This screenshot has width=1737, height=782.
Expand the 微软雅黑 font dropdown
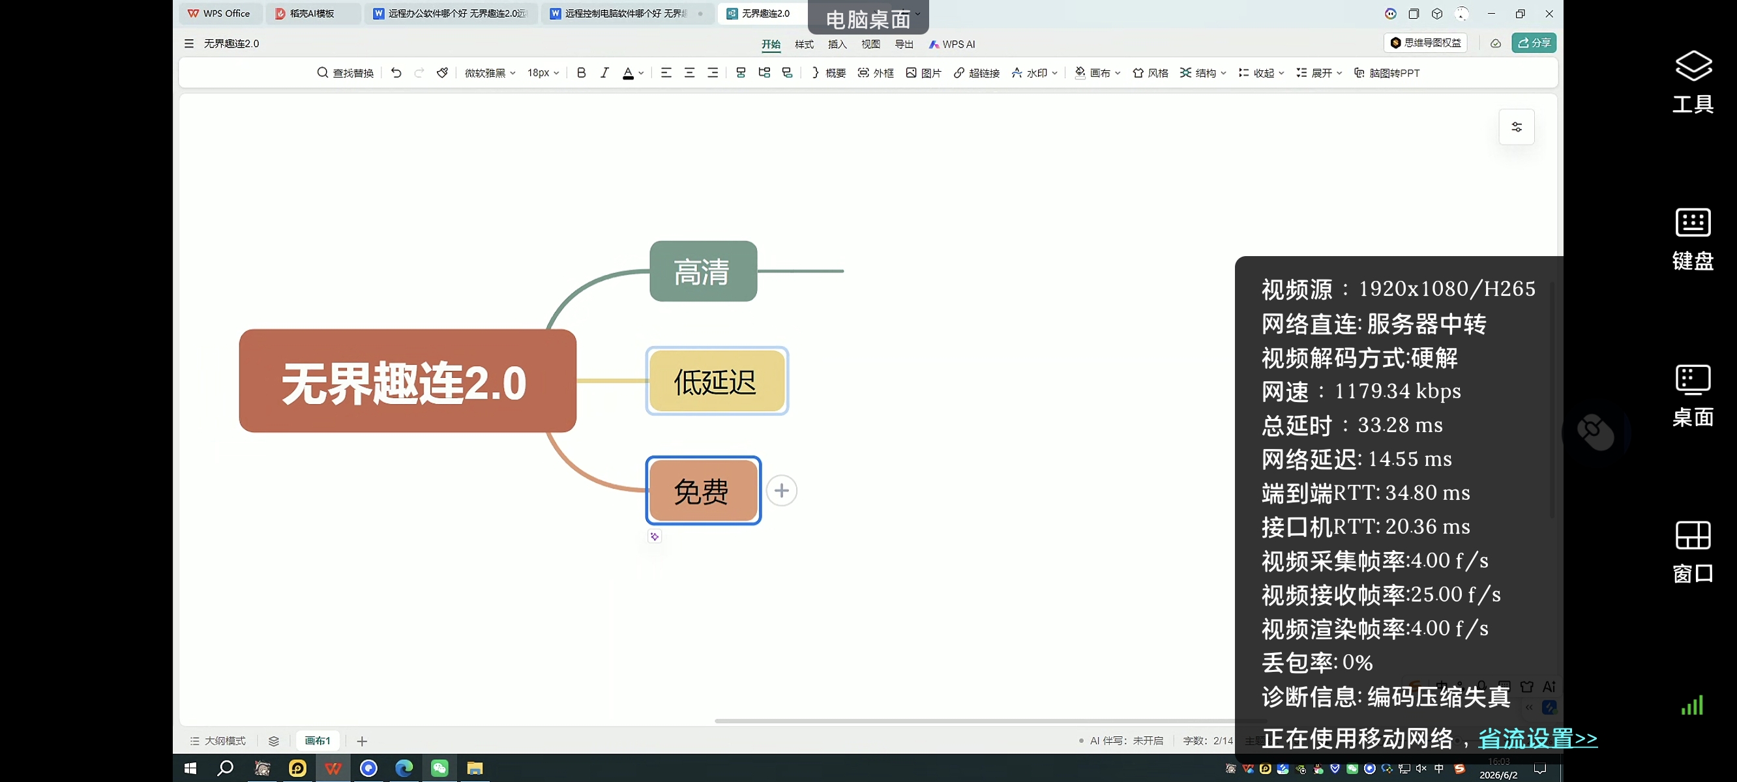tap(490, 73)
